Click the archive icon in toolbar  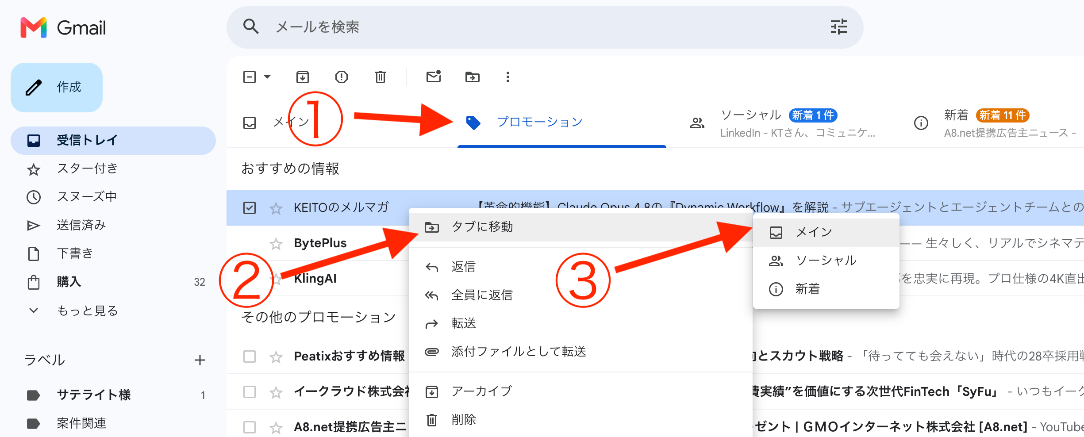303,77
